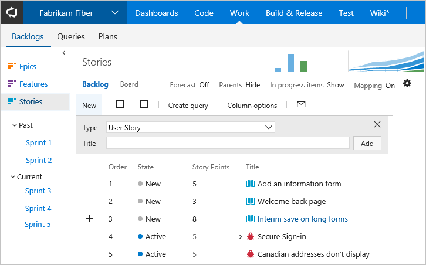The height and width of the screenshot is (265, 426).
Task: Open the backlog settings gear
Action: point(407,84)
